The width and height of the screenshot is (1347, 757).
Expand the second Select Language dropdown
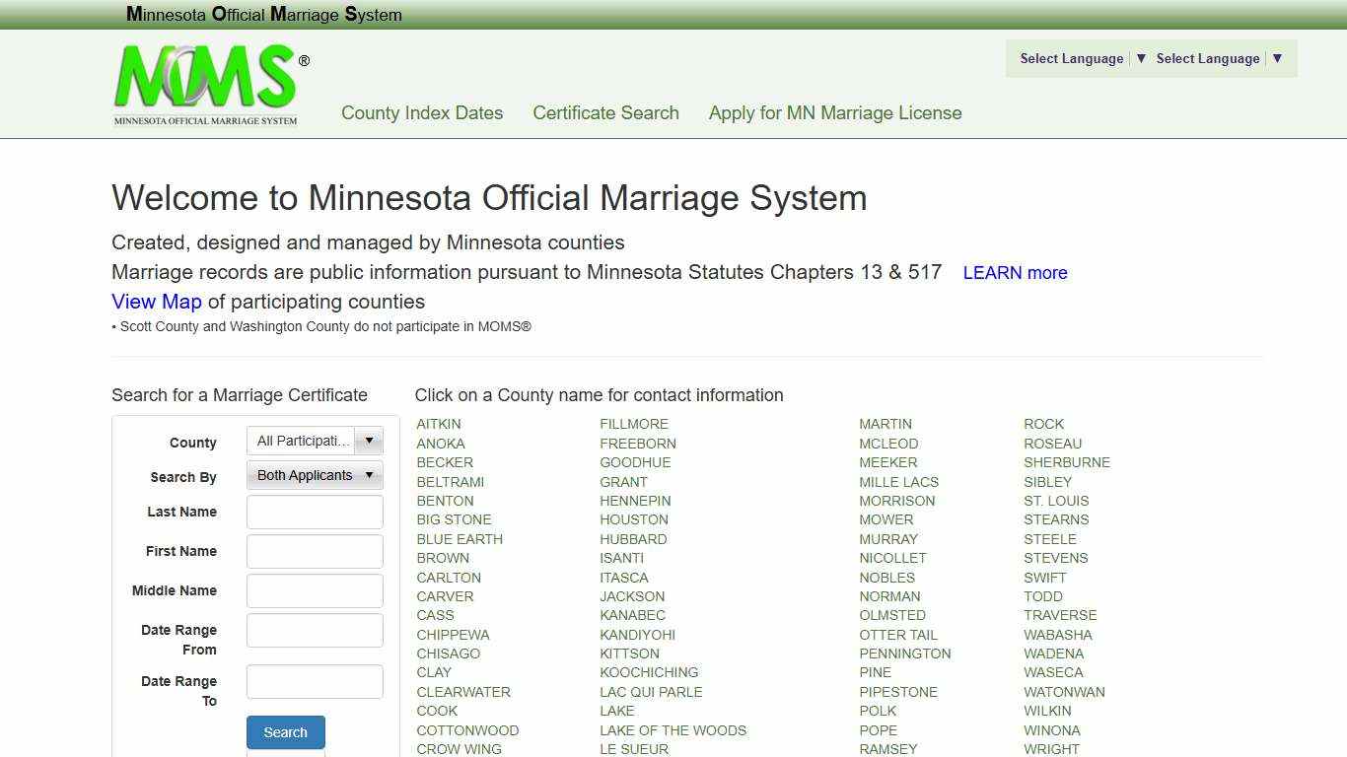click(1216, 58)
